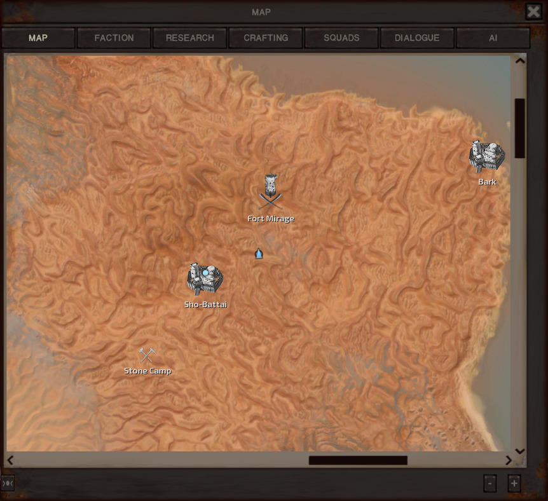
Task: Click the horizontal scrollbar thumb
Action: pyautogui.click(x=358, y=460)
